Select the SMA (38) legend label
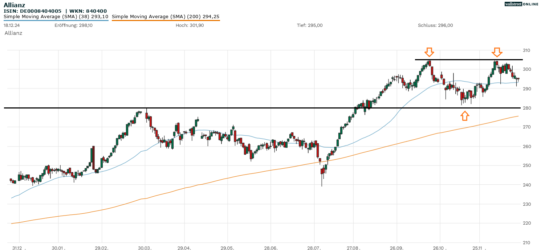Image resolution: width=541 pixels, height=250 pixels. tap(56, 17)
